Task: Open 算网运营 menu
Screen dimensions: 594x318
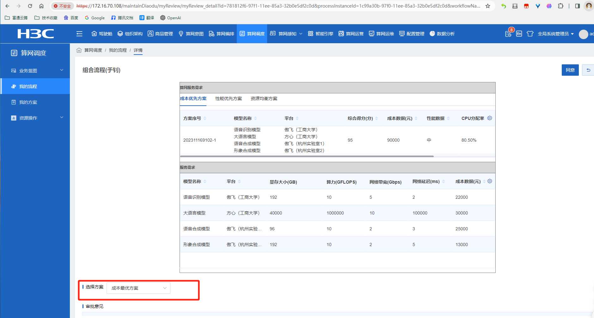Action: pyautogui.click(x=351, y=34)
